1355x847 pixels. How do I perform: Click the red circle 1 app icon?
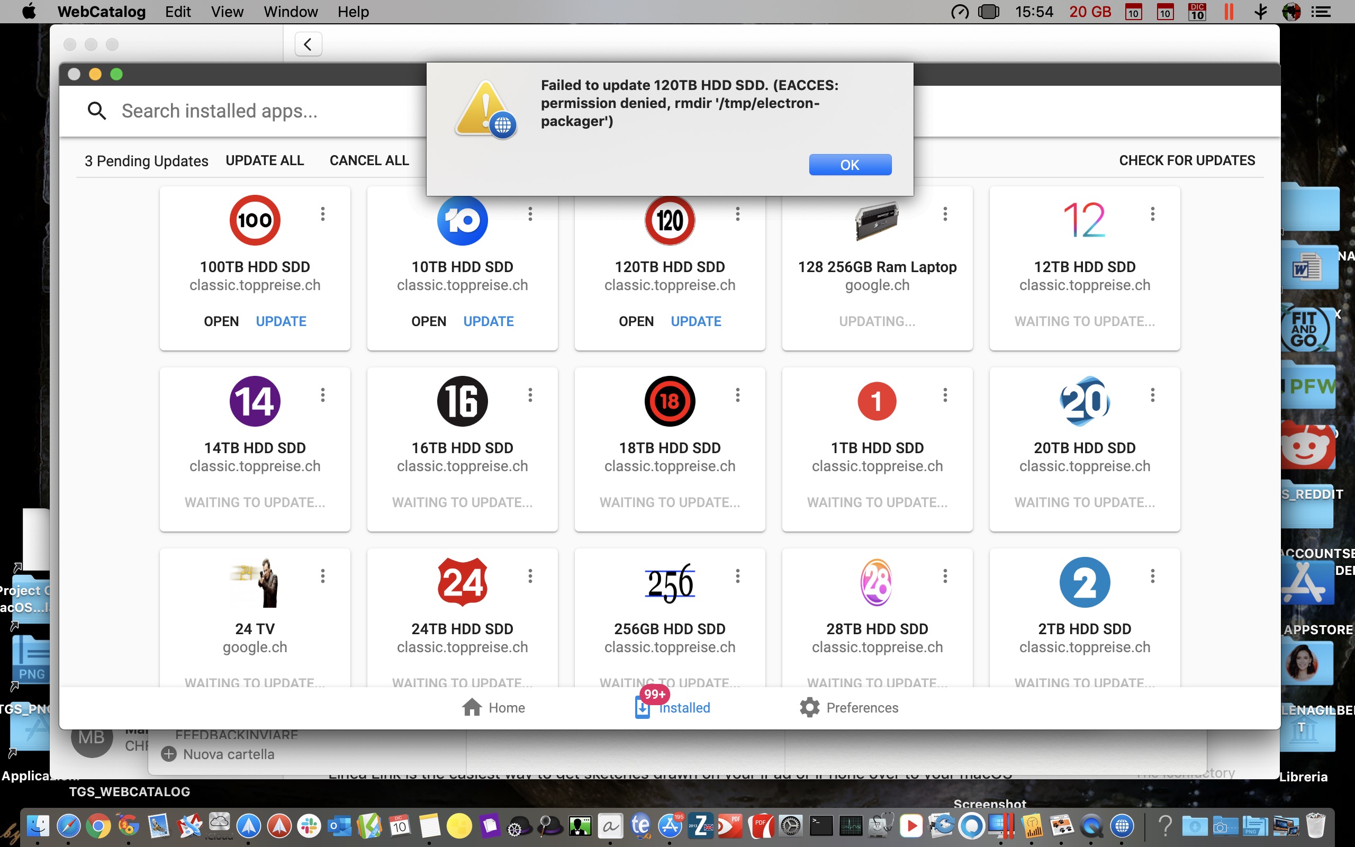coord(877,401)
